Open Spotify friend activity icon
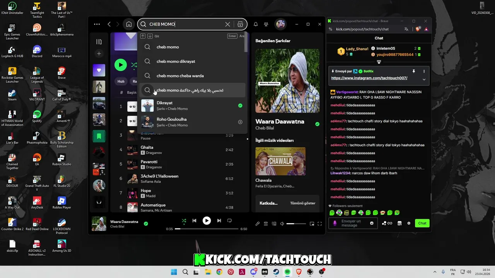 tap(266, 24)
